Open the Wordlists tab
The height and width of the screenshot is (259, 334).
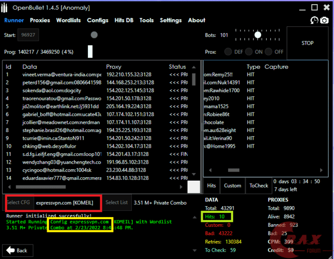(x=68, y=20)
